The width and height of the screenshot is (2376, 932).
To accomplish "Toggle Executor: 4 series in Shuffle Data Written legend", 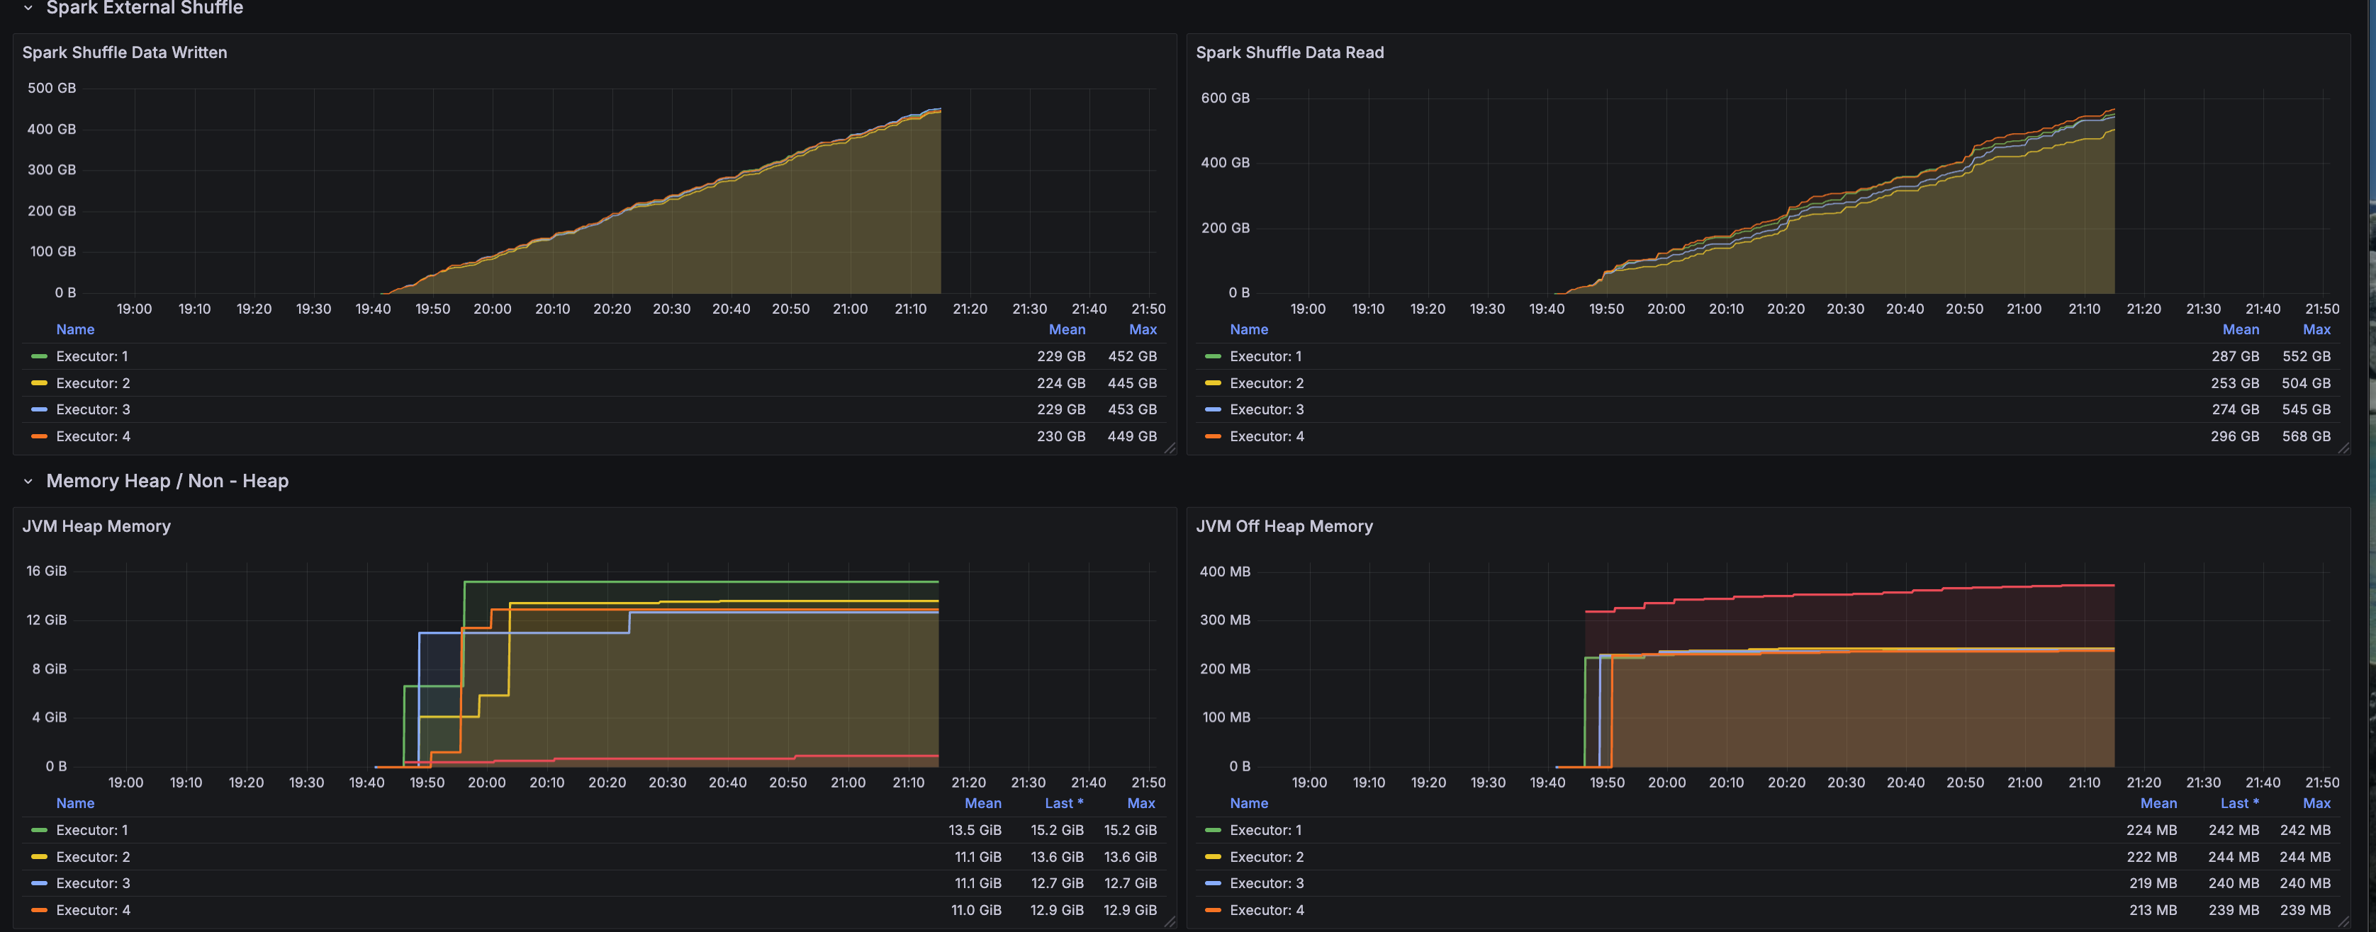I will [93, 436].
